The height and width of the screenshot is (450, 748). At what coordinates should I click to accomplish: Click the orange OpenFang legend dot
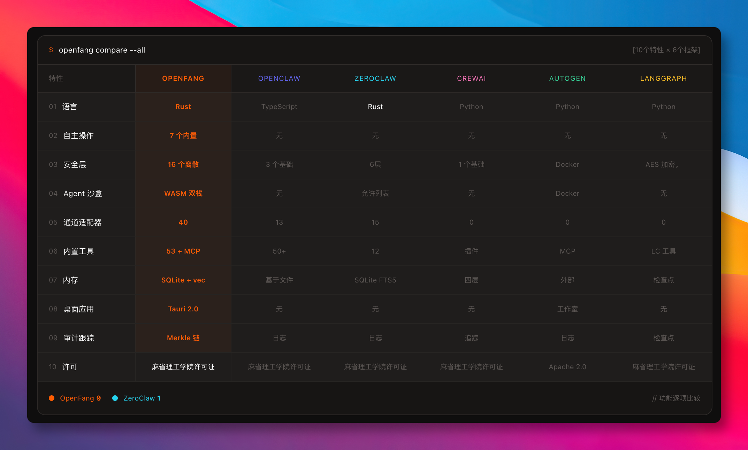coord(52,398)
